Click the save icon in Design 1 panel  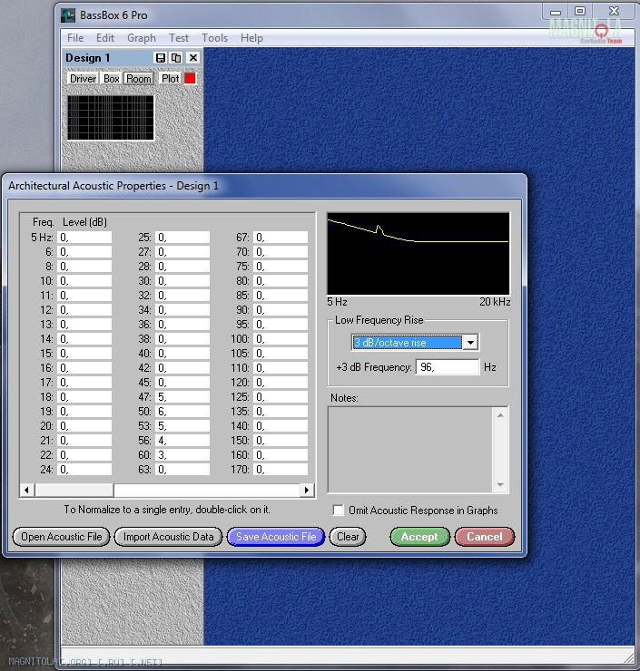[160, 58]
